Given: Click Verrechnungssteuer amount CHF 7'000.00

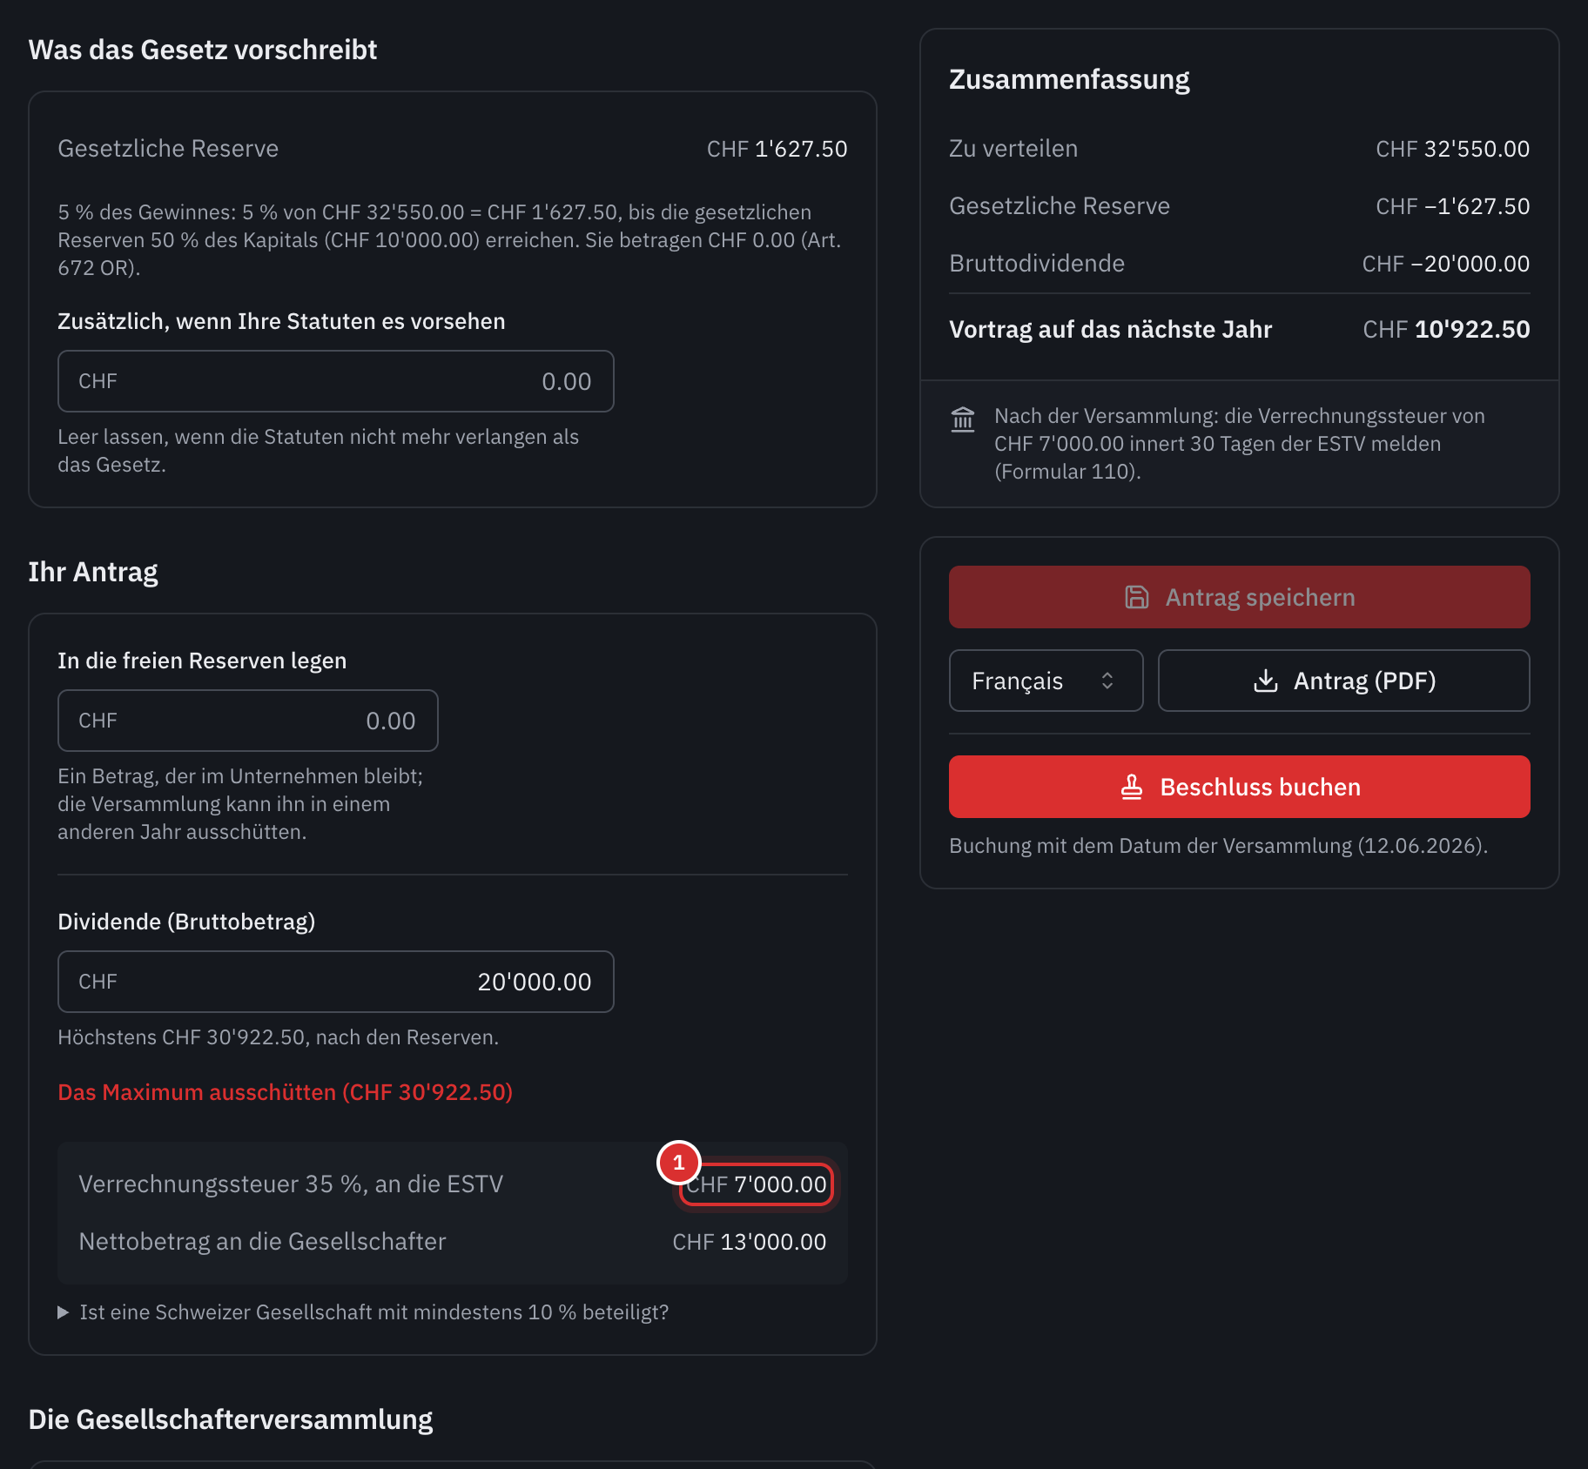Looking at the screenshot, I should (756, 1184).
